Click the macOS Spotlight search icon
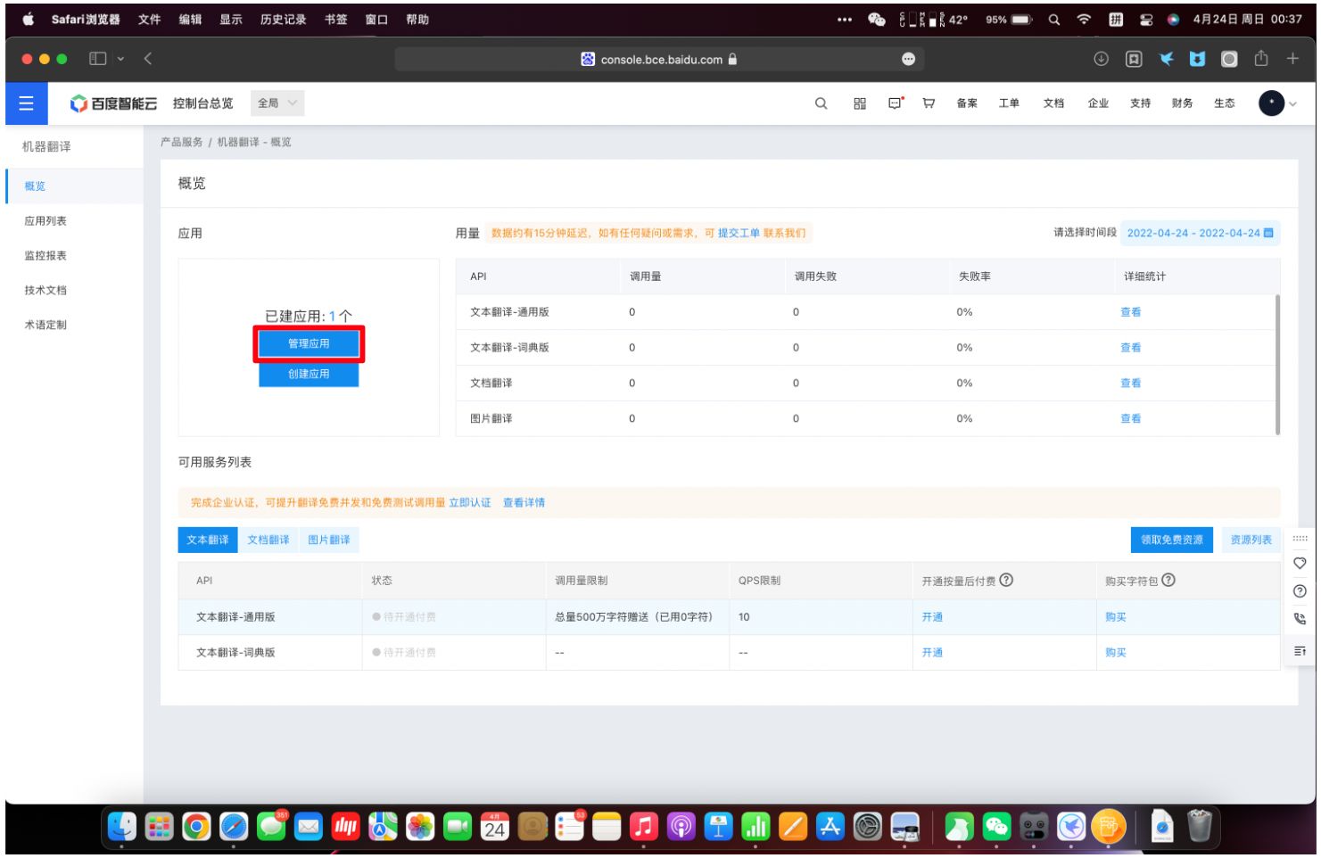 pyautogui.click(x=1053, y=19)
